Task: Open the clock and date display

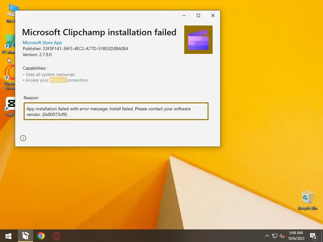Action: click(x=296, y=236)
